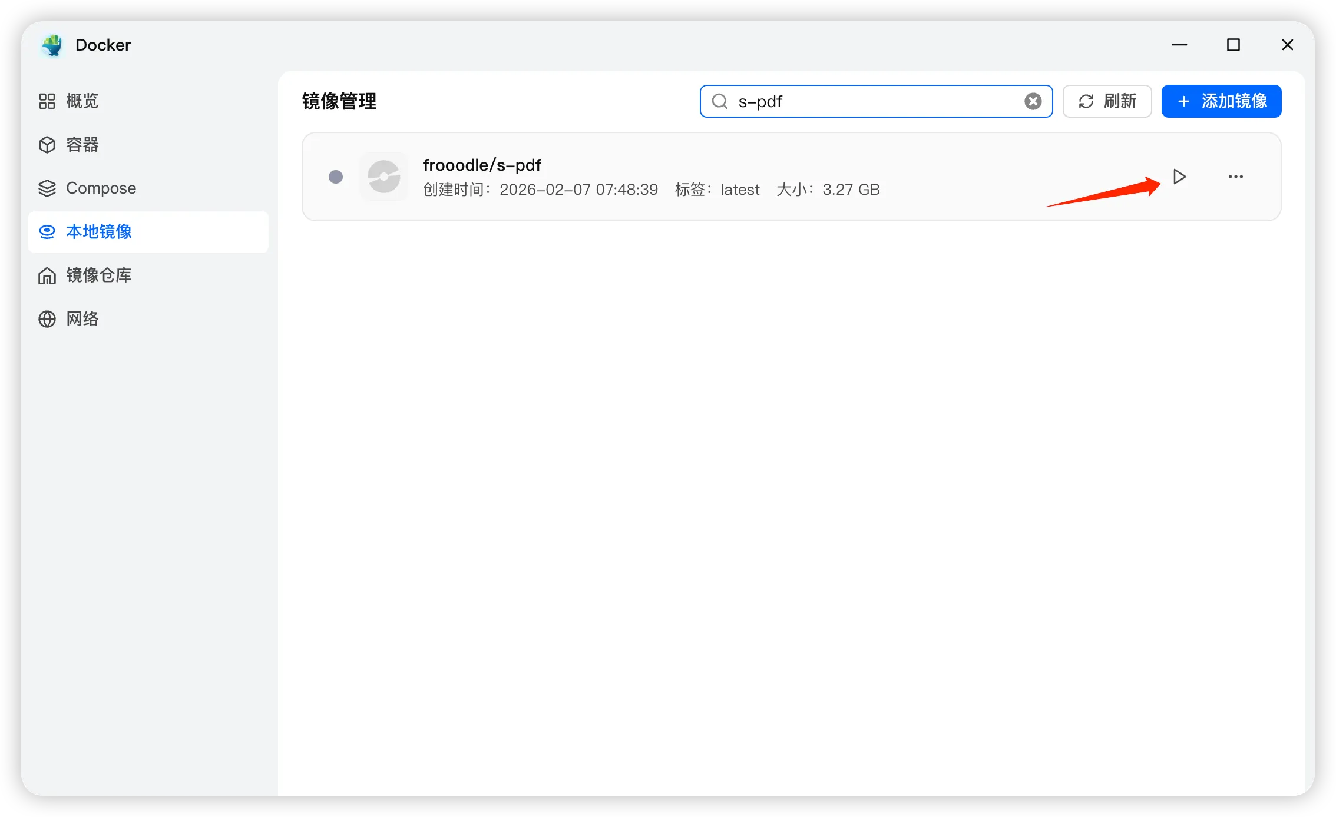Go to the 容器 containers section
The image size is (1336, 817).
[148, 145]
